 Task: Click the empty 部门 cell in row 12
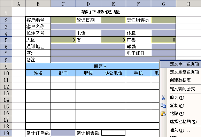[x=63, y=86]
